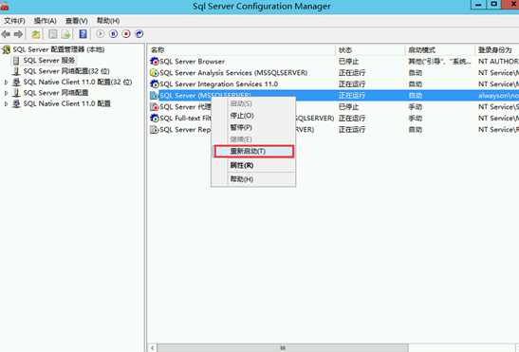The image size is (519, 352).
Task: Choose 重新启动(T) from the context menu
Action: click(253, 151)
